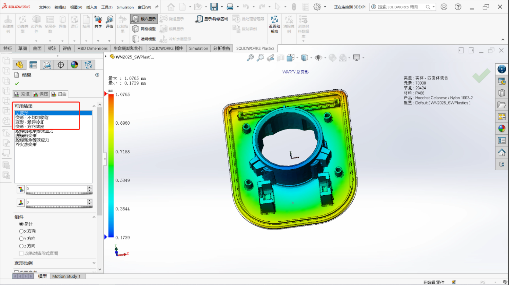The image size is (509, 285).
Task: Switch to the 保压 results tab
Action: pyautogui.click(x=41, y=94)
